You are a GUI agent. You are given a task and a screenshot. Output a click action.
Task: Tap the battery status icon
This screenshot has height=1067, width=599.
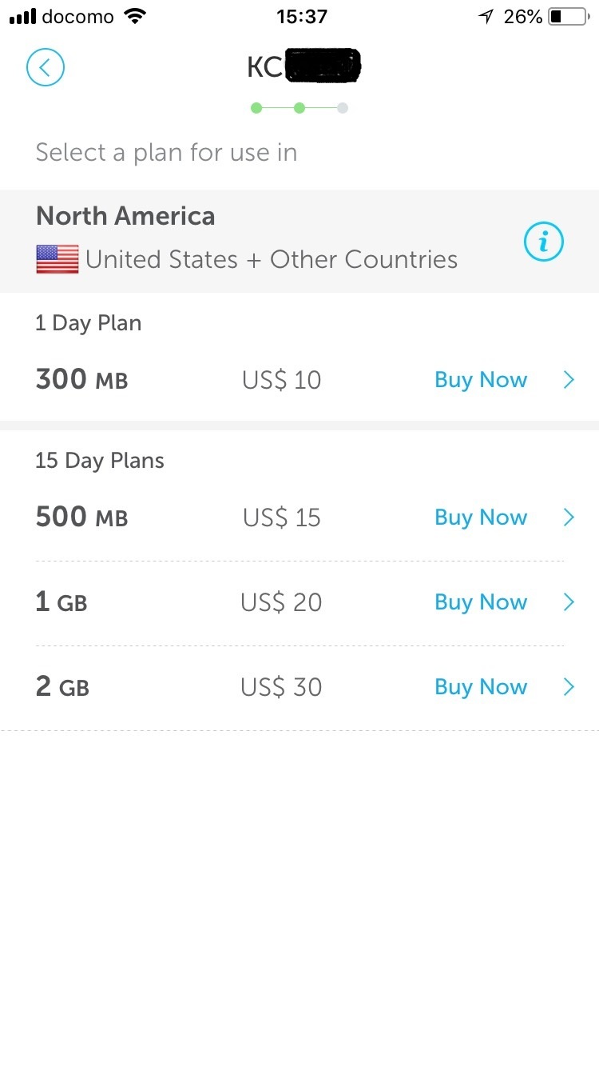point(568,17)
